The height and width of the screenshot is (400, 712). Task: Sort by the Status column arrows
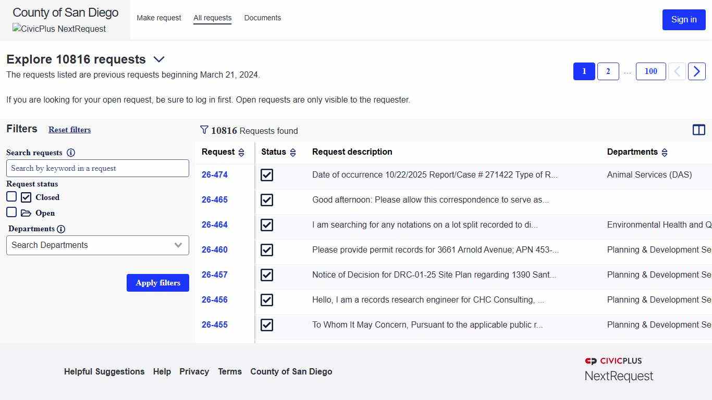click(x=293, y=152)
